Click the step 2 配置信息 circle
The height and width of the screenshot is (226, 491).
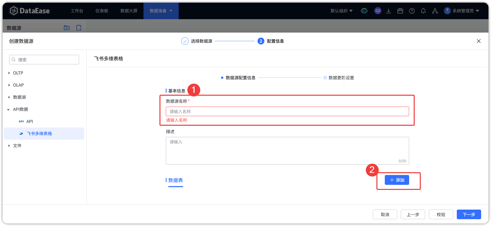coord(261,41)
